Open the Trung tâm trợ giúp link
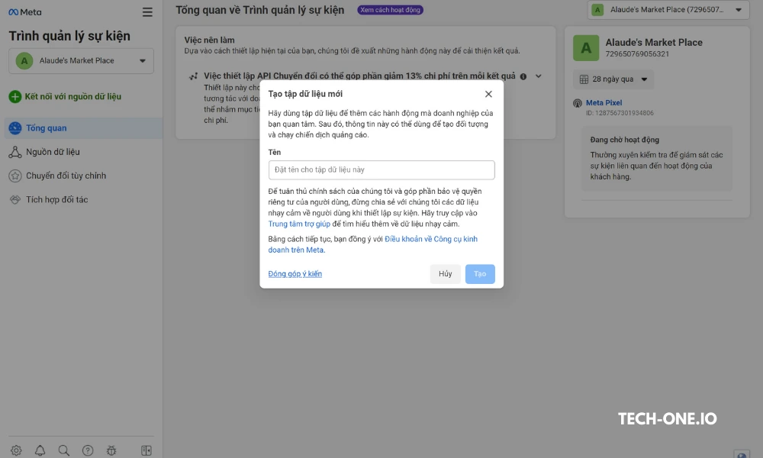Screen dimensions: 763x458 (x=299, y=224)
